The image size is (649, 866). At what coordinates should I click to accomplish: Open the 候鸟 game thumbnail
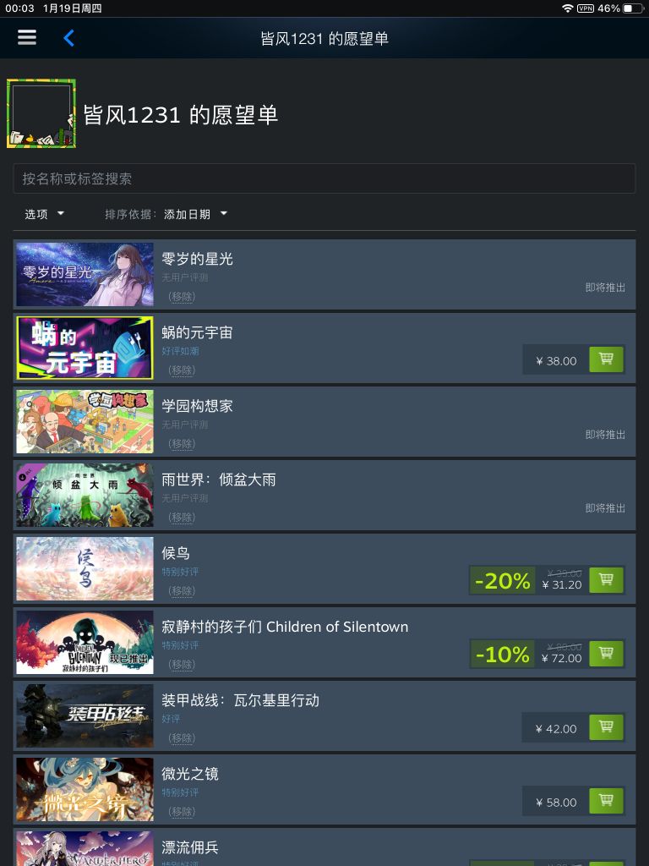point(85,569)
